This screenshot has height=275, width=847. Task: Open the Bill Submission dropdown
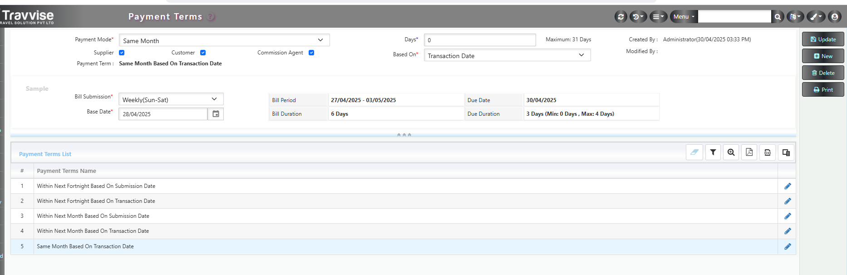coord(171,99)
